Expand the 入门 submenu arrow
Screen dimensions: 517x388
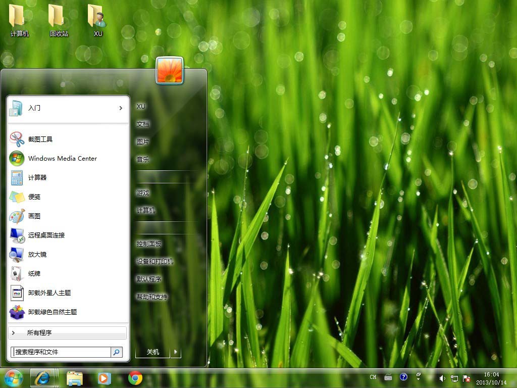(x=121, y=108)
